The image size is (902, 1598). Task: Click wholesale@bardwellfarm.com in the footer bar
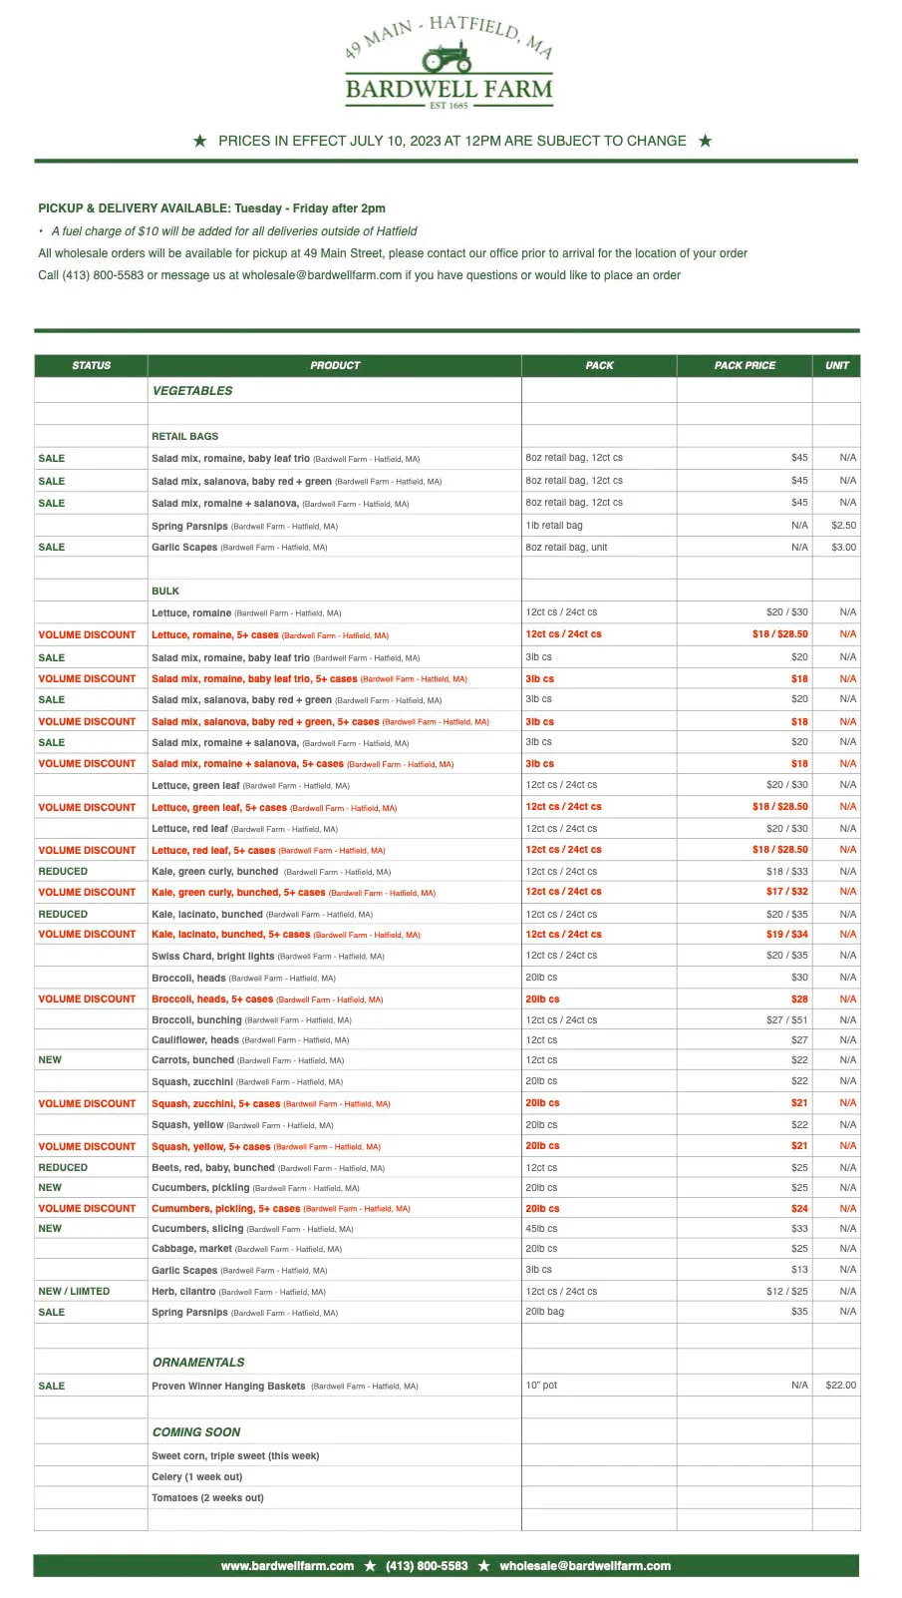coord(585,1566)
